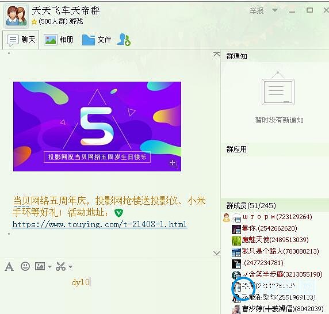
Task: Open the purple 5th anniversary banner image
Action: coord(97,127)
